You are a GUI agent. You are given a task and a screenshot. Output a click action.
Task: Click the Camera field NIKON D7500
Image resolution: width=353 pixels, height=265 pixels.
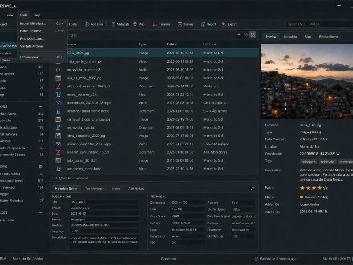coord(187,223)
